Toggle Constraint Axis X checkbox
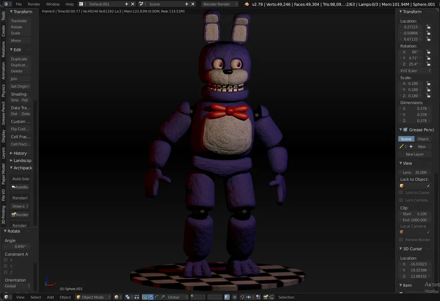The height and width of the screenshot is (301, 440). coord(5,260)
